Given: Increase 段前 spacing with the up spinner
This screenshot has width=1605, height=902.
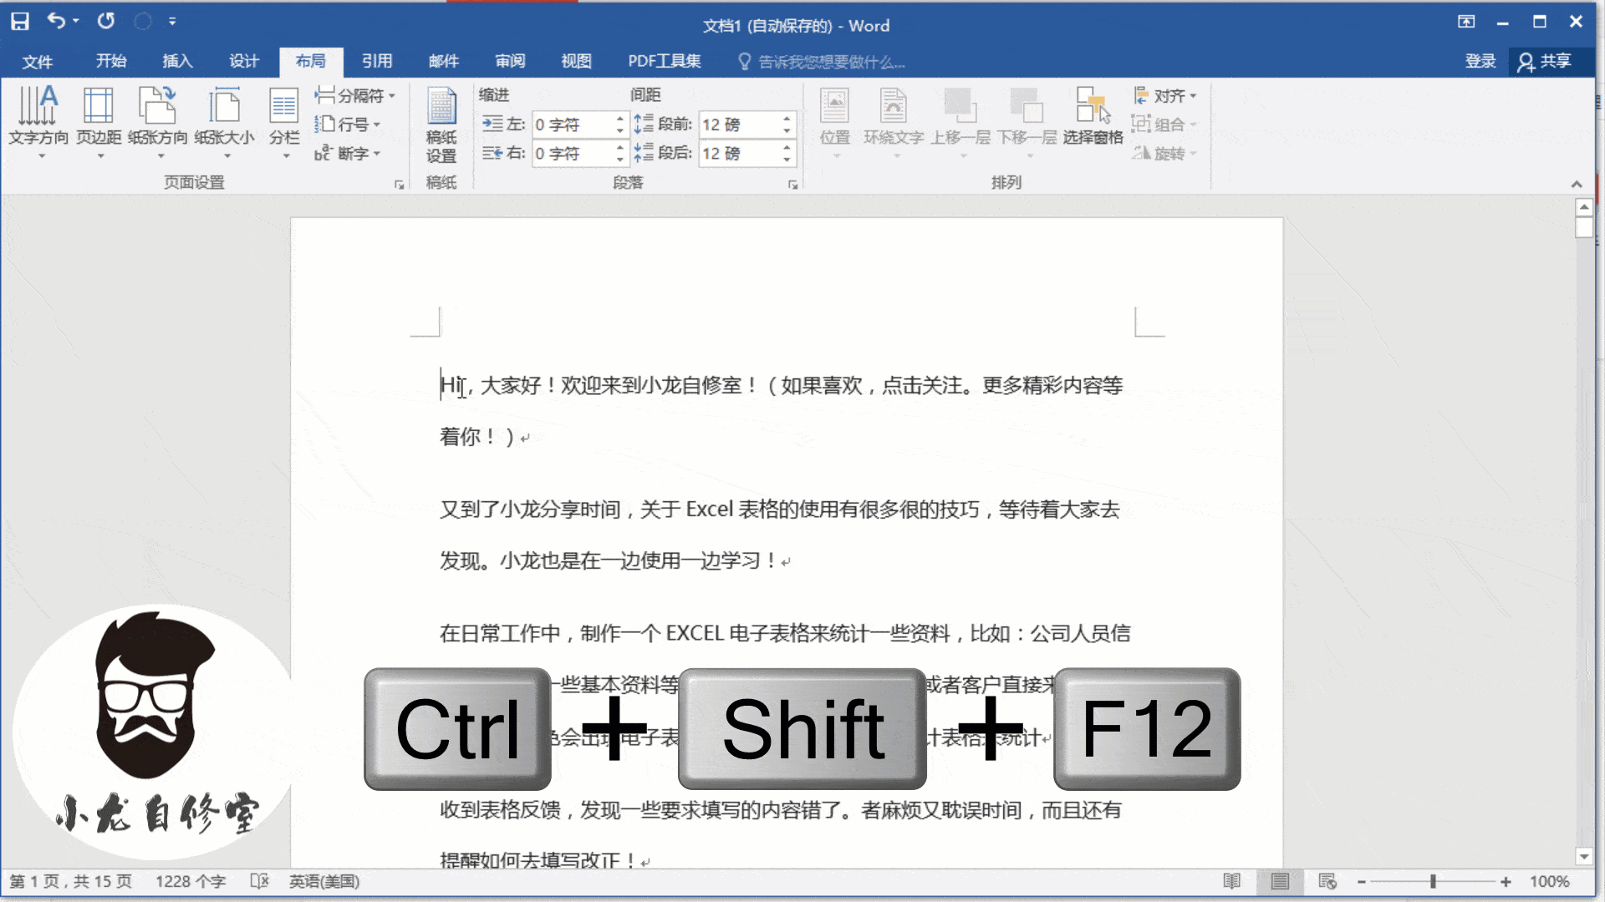Looking at the screenshot, I should click(x=787, y=119).
